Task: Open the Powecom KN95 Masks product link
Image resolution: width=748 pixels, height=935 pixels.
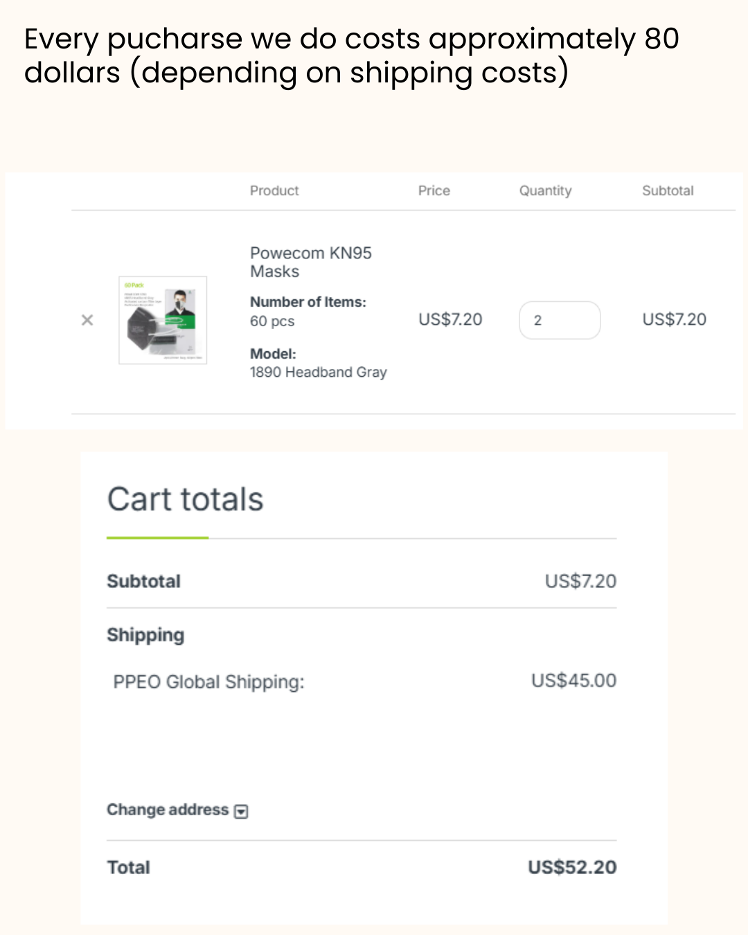Action: pyautogui.click(x=310, y=262)
